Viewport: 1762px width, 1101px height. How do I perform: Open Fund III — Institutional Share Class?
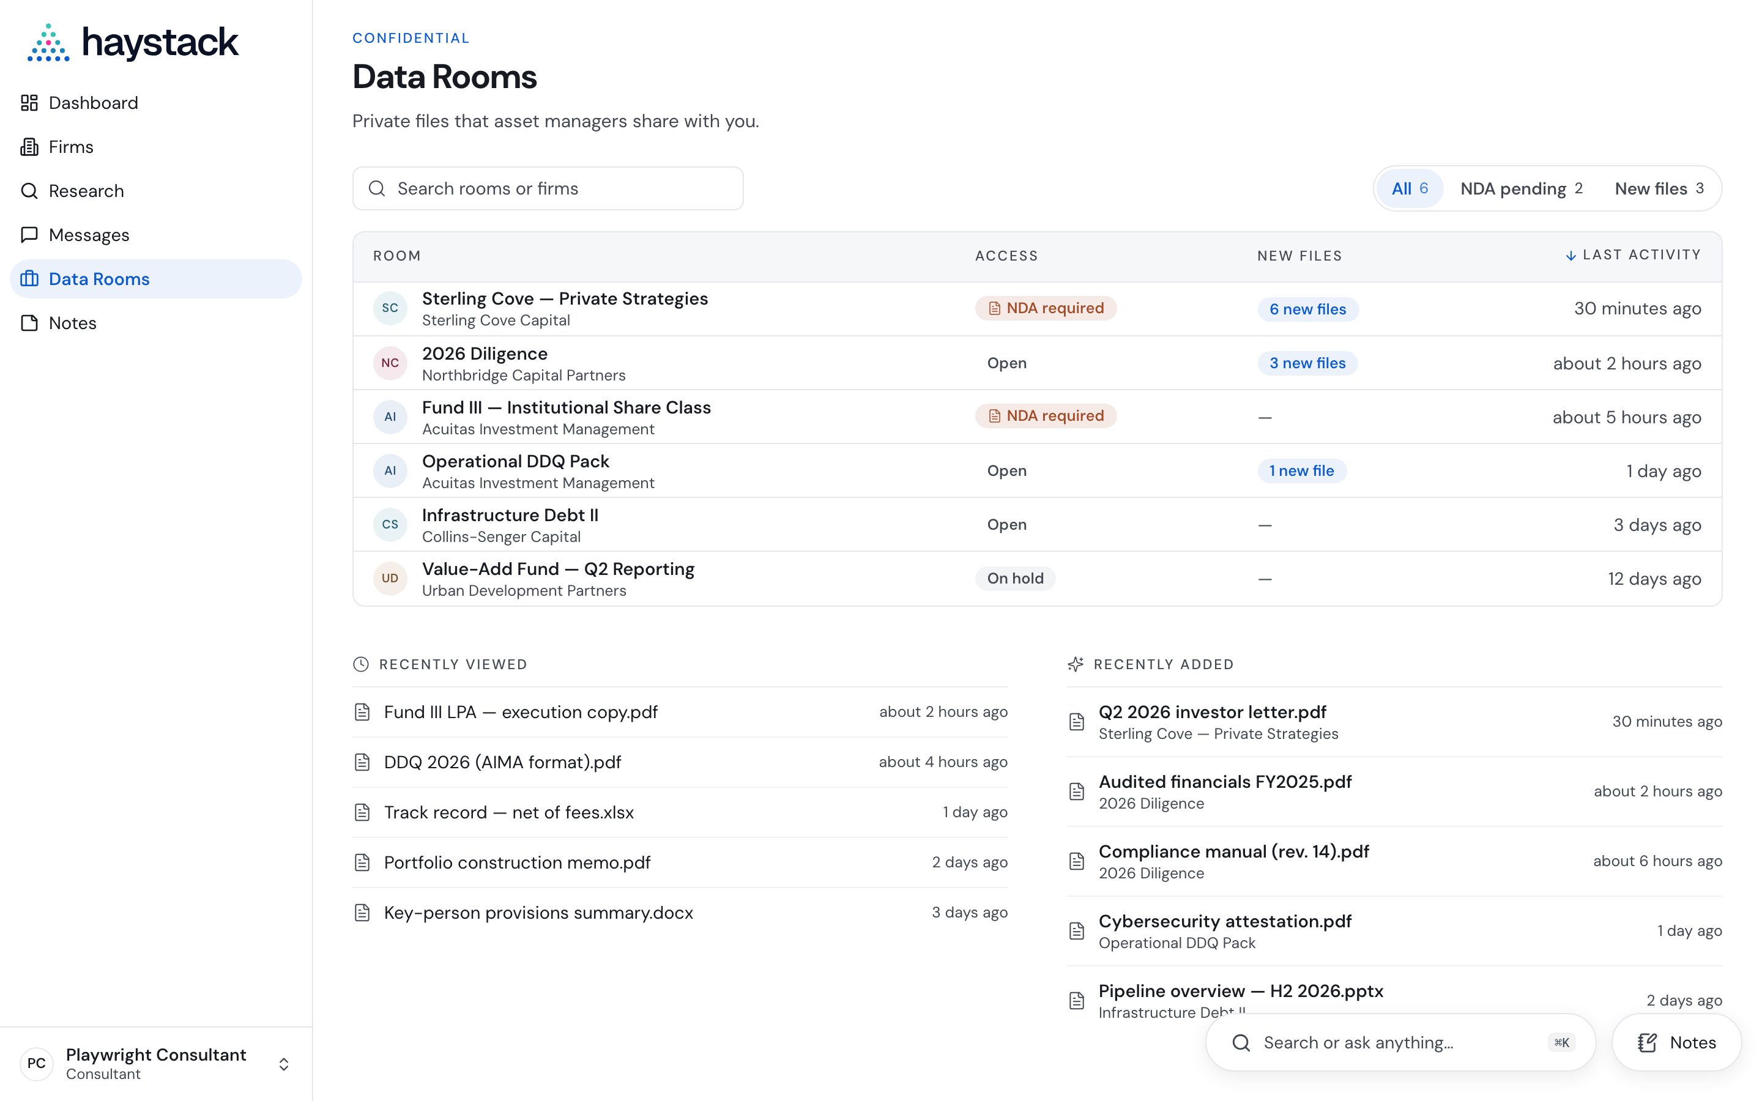[x=567, y=407]
